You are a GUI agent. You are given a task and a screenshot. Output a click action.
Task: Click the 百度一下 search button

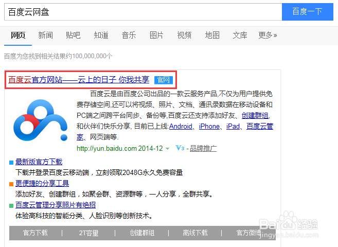coord(308,12)
